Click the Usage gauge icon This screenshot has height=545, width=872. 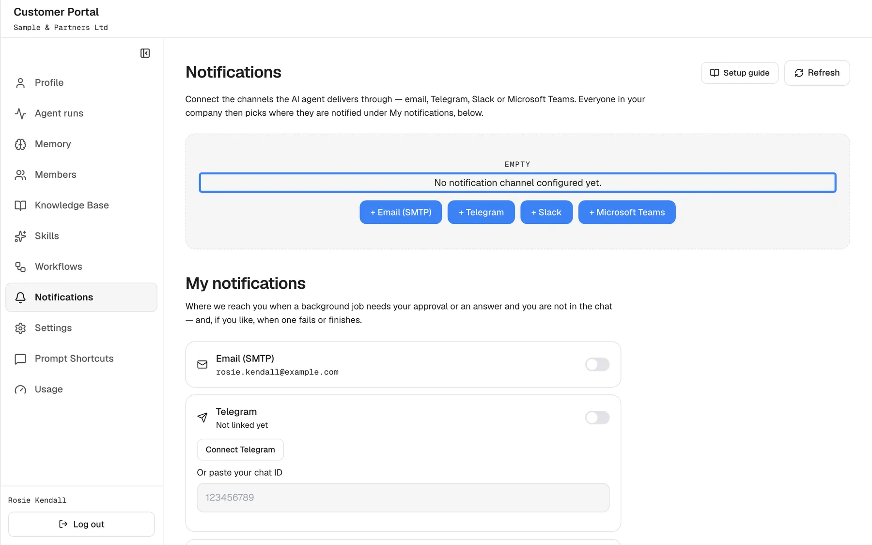pos(20,389)
